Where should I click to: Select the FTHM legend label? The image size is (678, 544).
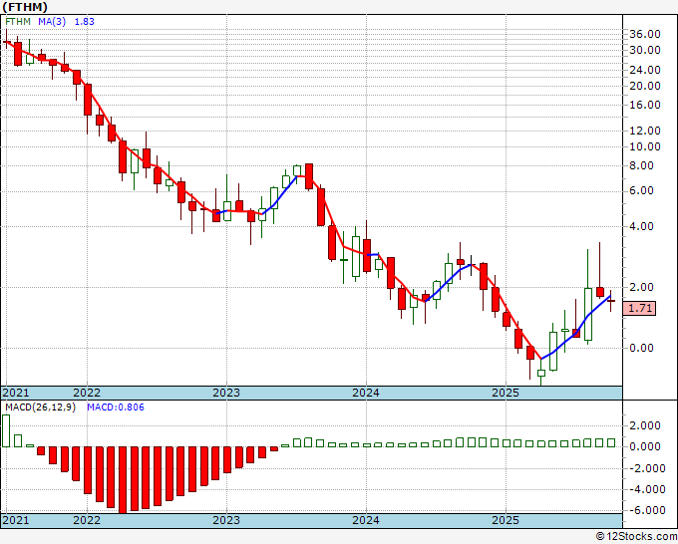(x=18, y=22)
